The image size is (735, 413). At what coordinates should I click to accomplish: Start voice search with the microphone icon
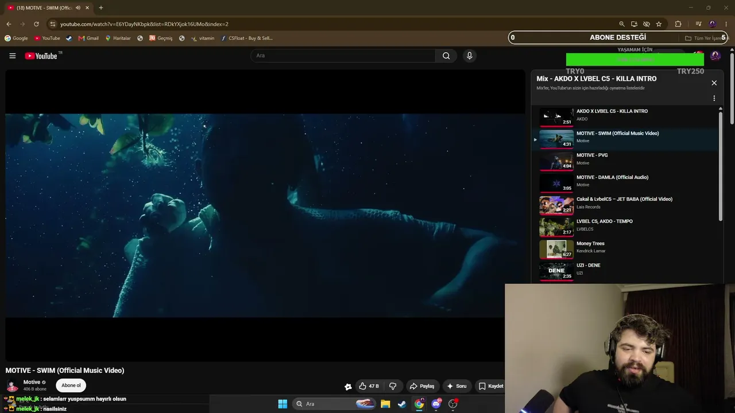coord(469,56)
